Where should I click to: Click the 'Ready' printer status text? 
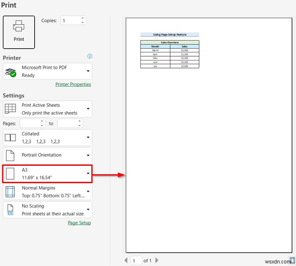28,75
